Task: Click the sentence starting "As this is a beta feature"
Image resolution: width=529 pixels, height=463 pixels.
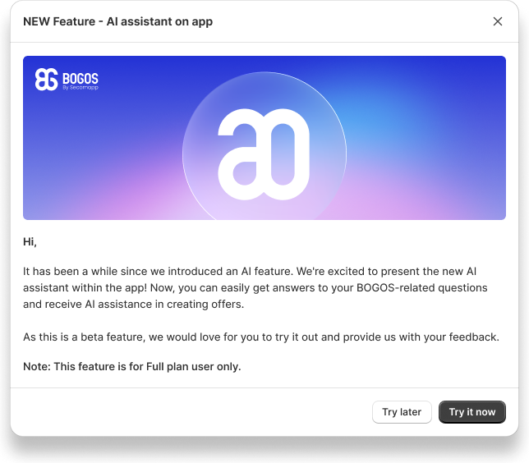Action: (260, 337)
